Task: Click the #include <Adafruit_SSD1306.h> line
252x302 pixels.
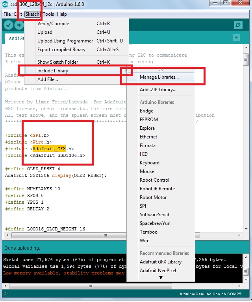Action: coord(45,155)
